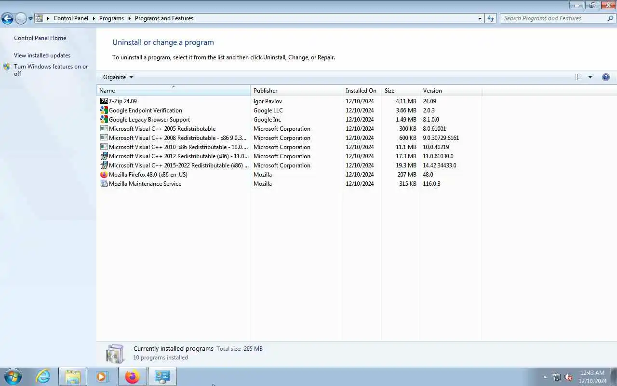Click the address bar location icon
The height and width of the screenshot is (386, 617).
click(40, 18)
